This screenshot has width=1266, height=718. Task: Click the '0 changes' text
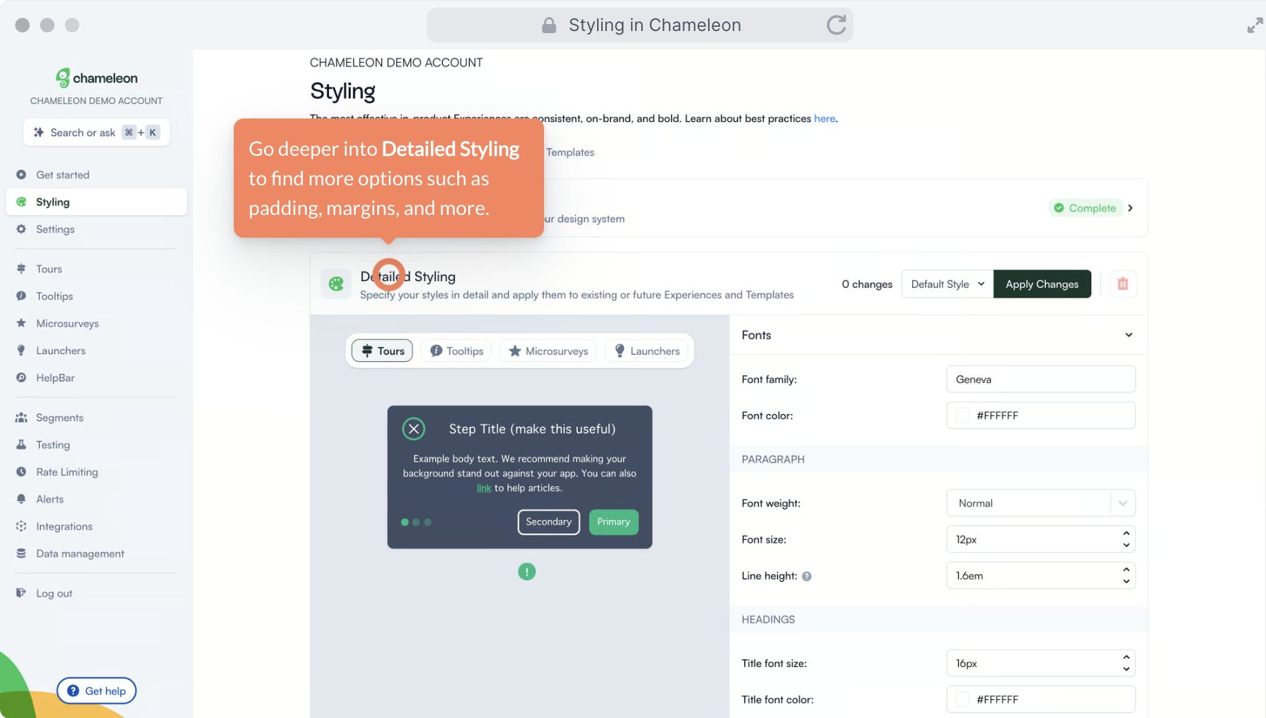coord(867,284)
